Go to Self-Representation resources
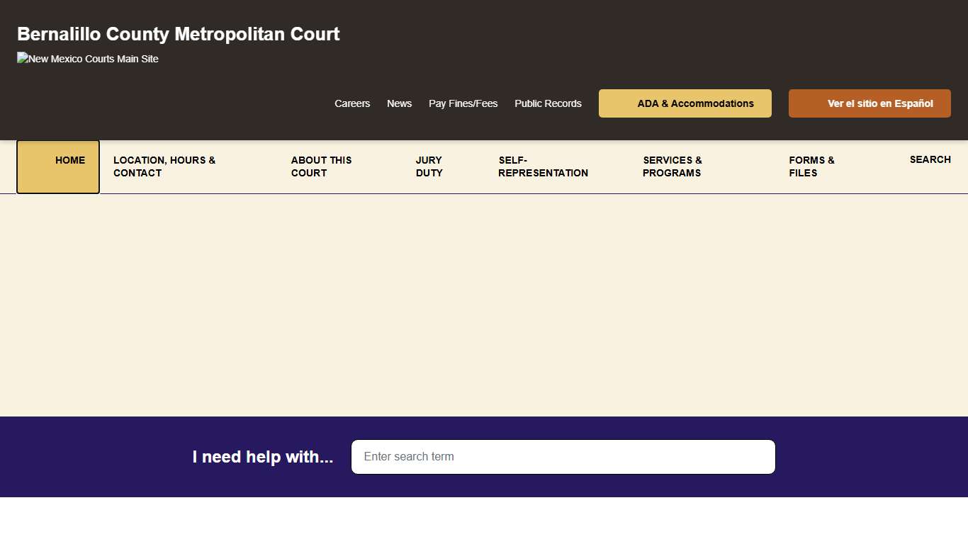Viewport: 968px width, 544px height. click(543, 166)
